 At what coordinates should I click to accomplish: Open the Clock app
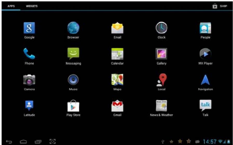click(x=161, y=28)
